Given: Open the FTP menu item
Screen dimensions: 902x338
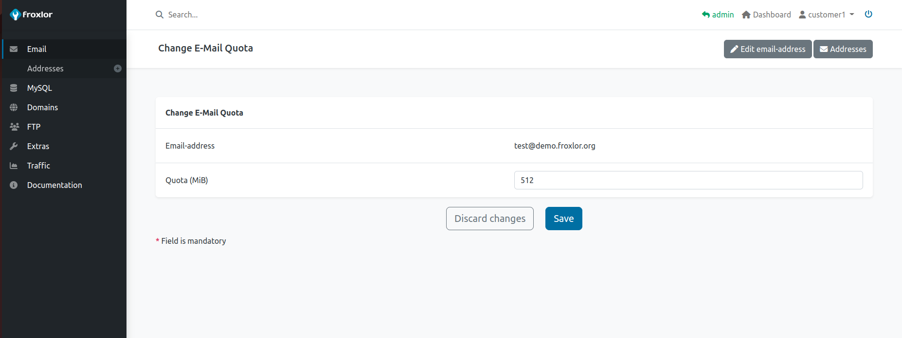Looking at the screenshot, I should click(x=34, y=127).
